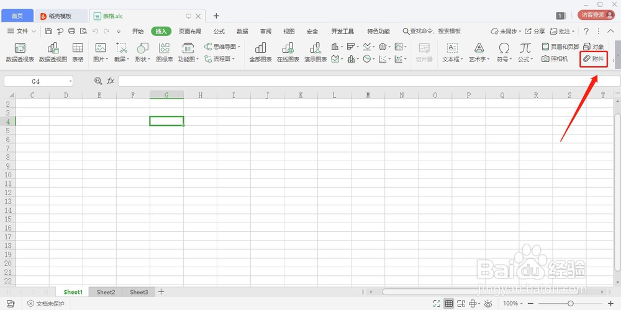
Task: Click the 功能图 function chart icon
Action: point(188,53)
